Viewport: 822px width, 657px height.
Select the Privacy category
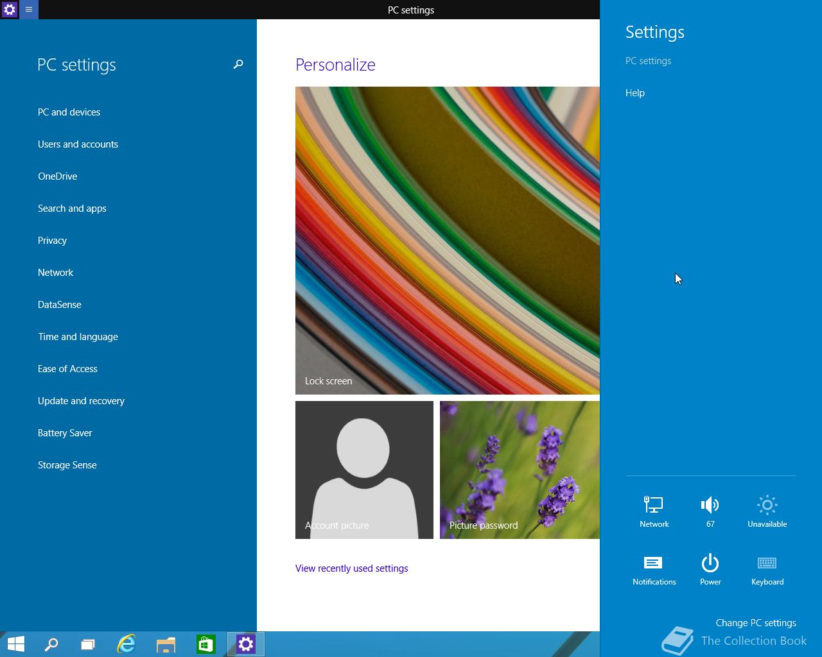click(52, 241)
